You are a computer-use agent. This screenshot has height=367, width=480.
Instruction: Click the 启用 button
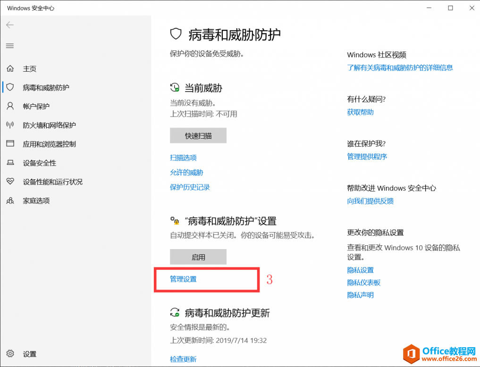click(198, 257)
